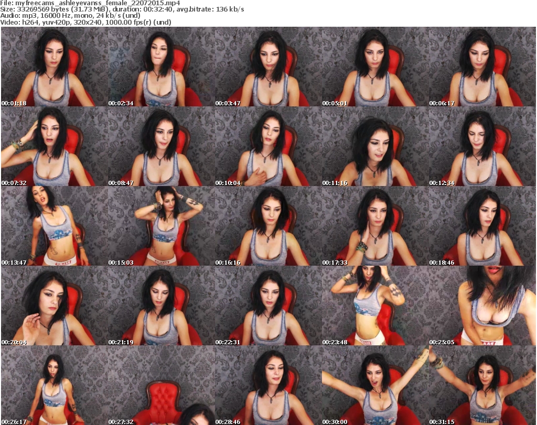Pick the thumbnail stamped 00:21:19
The height and width of the screenshot is (425, 537).
162,306
